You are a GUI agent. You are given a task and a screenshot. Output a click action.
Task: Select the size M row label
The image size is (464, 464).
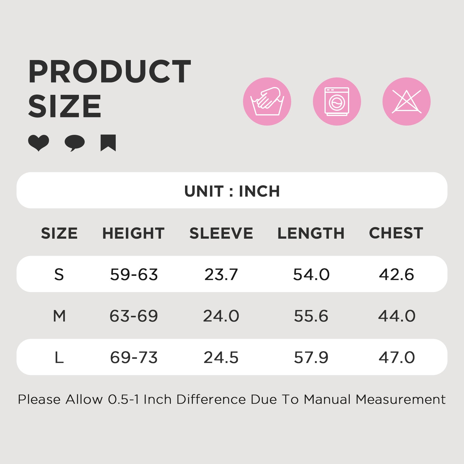[x=59, y=316]
